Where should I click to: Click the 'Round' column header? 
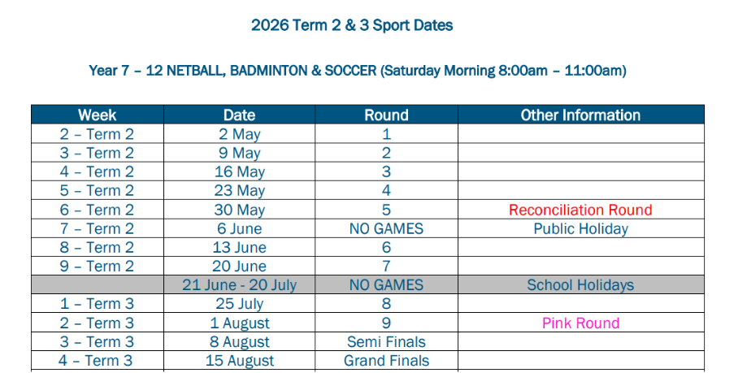(x=386, y=115)
